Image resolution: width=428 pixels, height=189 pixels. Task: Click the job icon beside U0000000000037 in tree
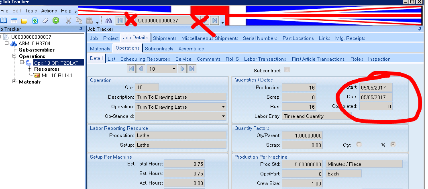tap(6, 37)
